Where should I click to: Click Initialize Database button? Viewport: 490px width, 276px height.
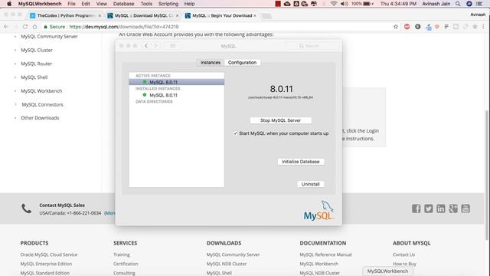[x=301, y=162]
